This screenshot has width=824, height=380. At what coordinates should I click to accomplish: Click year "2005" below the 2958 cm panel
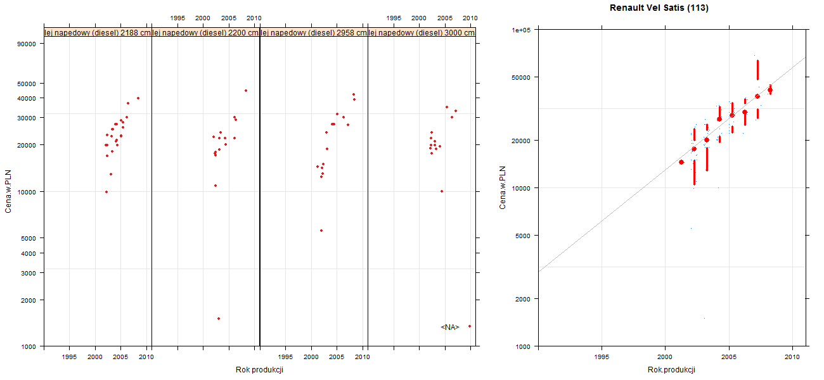(337, 357)
